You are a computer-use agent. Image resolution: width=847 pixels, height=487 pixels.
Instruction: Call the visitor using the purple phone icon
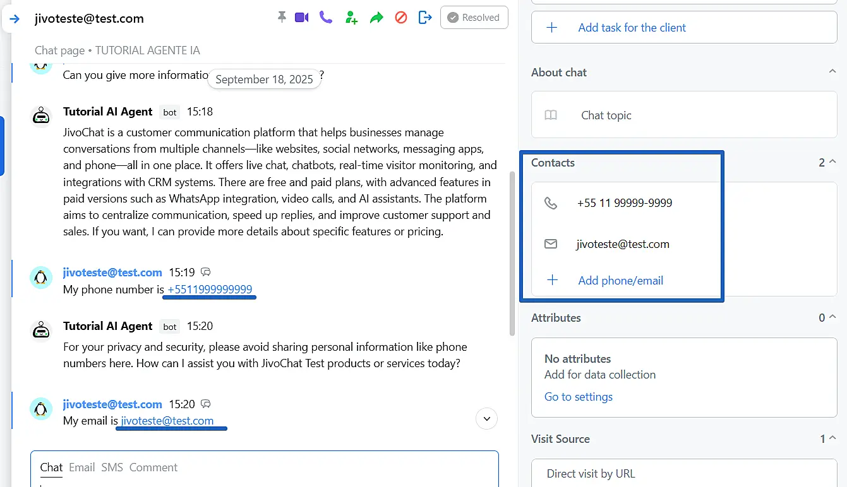326,18
